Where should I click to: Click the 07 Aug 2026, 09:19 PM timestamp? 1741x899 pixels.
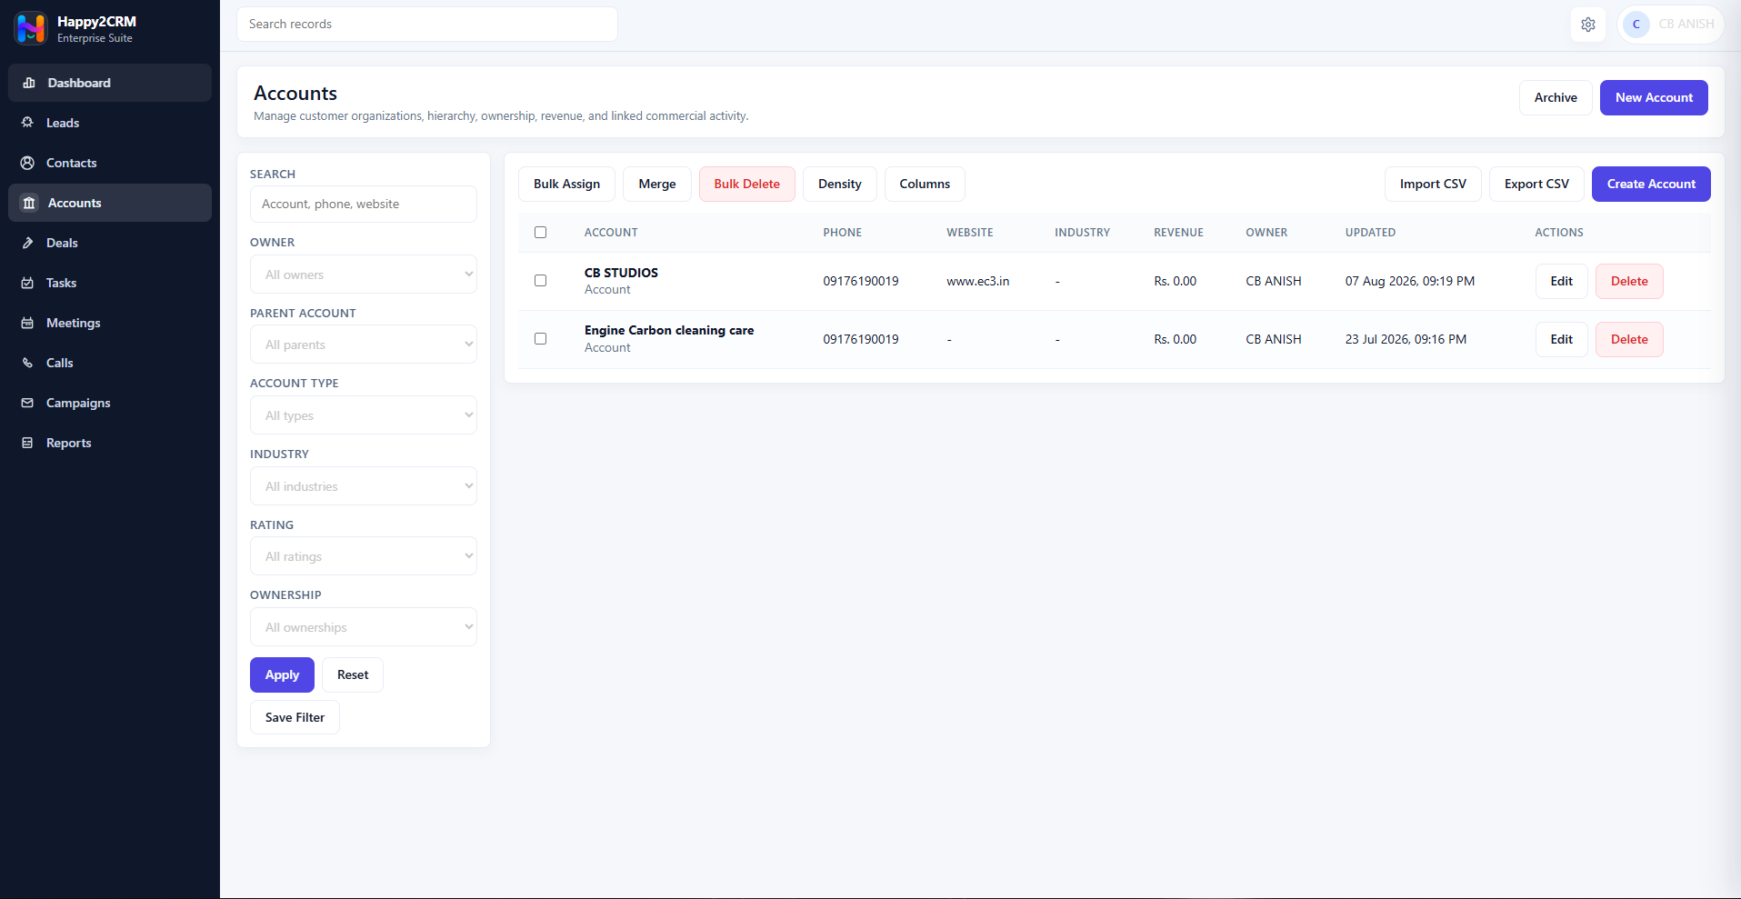click(x=1410, y=281)
